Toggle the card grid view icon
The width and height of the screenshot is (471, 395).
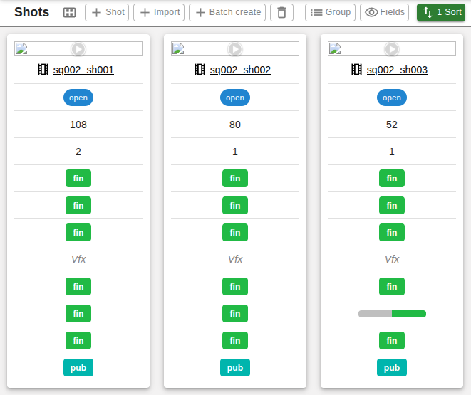[x=69, y=13]
